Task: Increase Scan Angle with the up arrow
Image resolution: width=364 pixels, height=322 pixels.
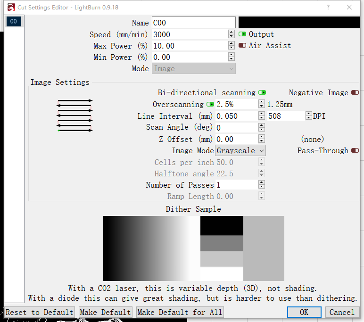Action: pos(262,125)
